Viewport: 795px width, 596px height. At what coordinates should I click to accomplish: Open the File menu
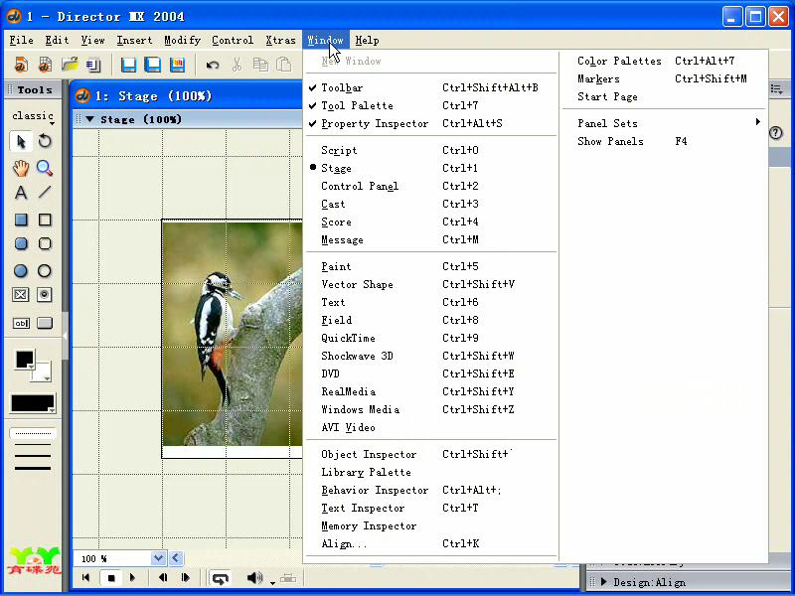21,40
